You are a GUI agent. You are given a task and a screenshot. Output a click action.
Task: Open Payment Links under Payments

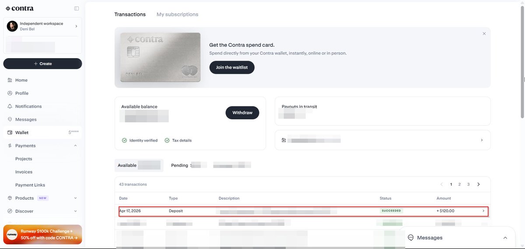pos(30,185)
